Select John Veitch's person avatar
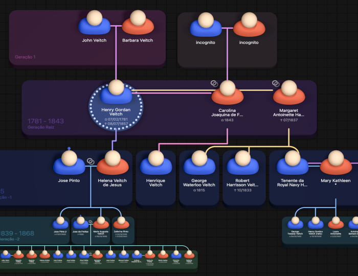The image size is (358, 276). tap(94, 22)
